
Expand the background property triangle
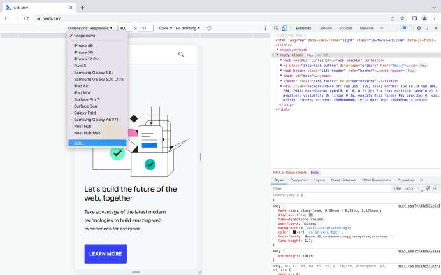point(302,228)
